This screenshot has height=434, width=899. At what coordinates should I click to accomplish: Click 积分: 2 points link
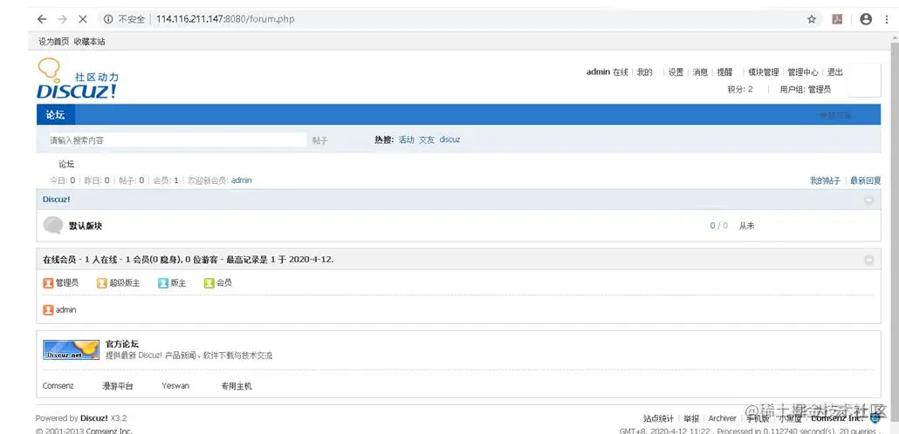(x=740, y=89)
